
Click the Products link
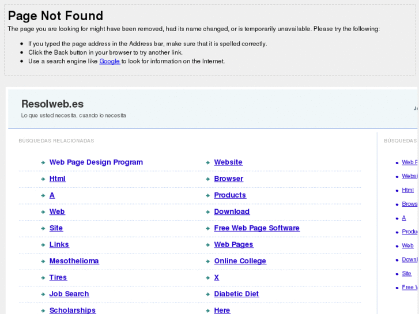[x=230, y=195]
